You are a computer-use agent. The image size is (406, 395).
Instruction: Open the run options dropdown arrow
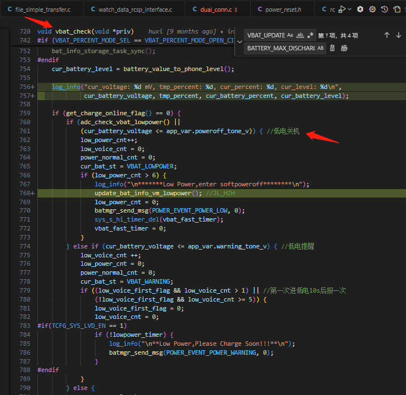coord(350,10)
